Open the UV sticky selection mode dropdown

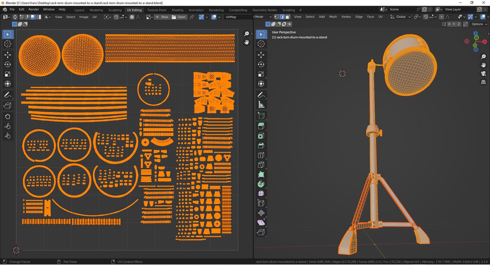point(47,17)
